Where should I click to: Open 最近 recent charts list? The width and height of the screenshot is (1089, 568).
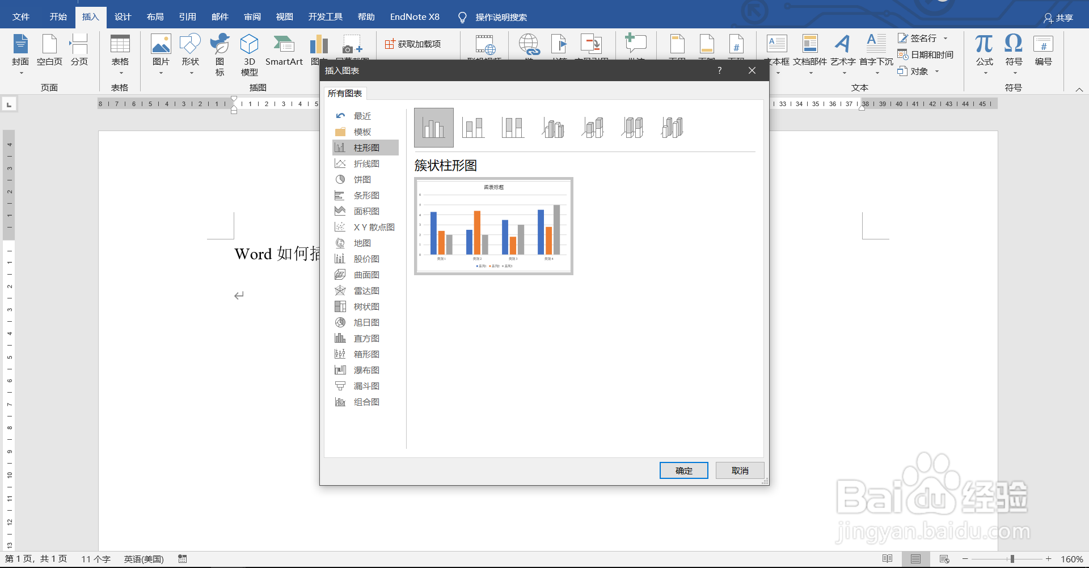[365, 116]
